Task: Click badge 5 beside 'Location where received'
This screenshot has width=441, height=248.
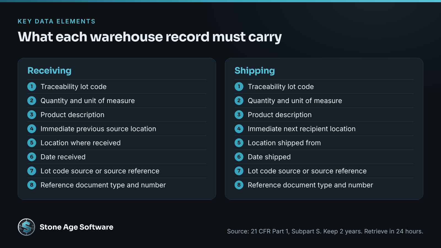Action: click(32, 143)
